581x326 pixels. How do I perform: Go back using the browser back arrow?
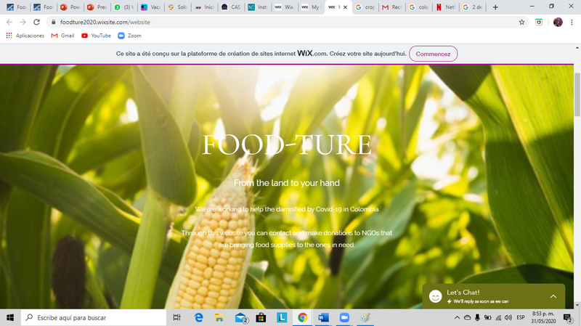coord(9,23)
